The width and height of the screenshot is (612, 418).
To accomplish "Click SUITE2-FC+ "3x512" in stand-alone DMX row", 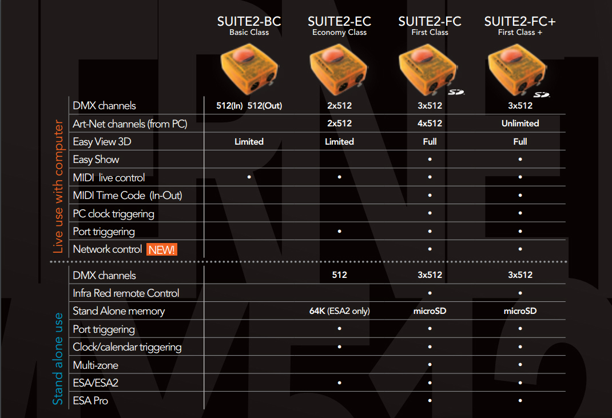I will tap(520, 275).
